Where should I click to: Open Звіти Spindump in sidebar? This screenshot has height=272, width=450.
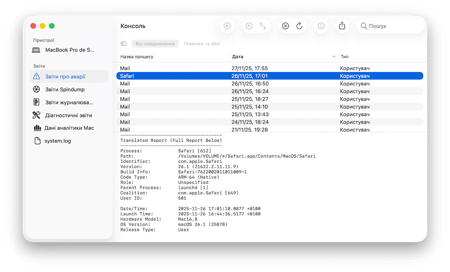[x=65, y=89]
